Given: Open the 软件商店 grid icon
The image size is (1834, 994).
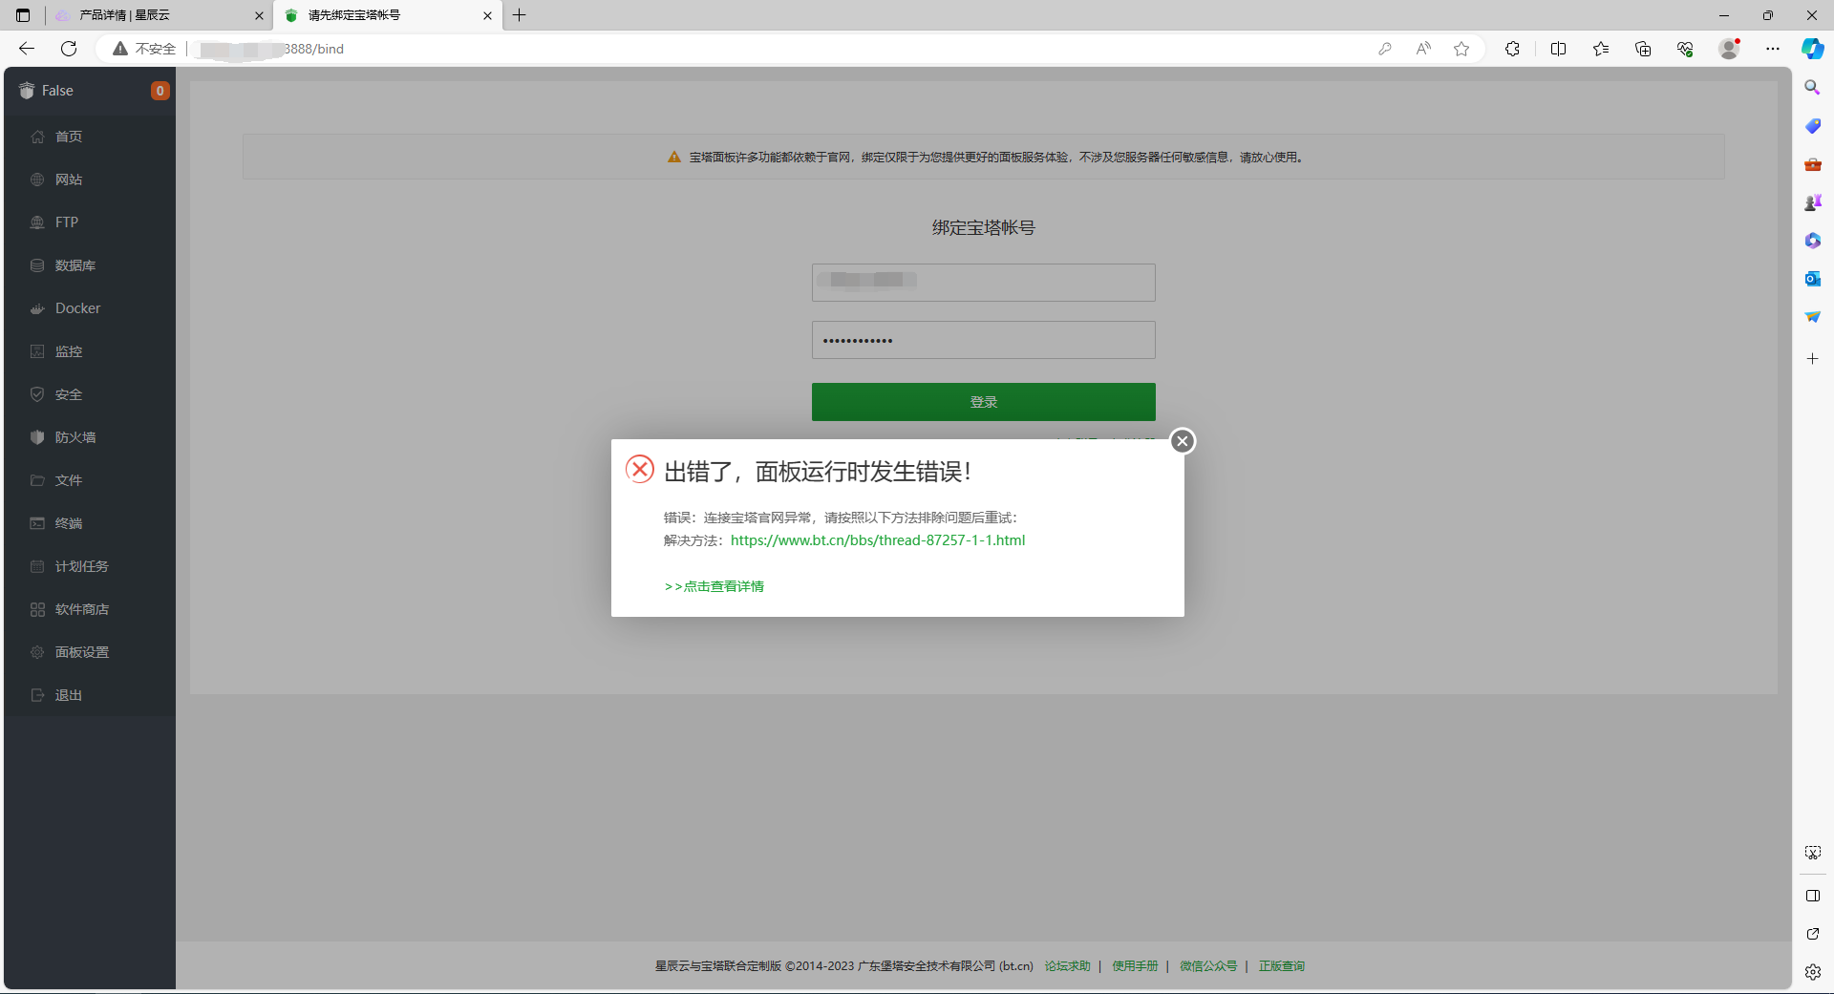Looking at the screenshot, I should 37,609.
